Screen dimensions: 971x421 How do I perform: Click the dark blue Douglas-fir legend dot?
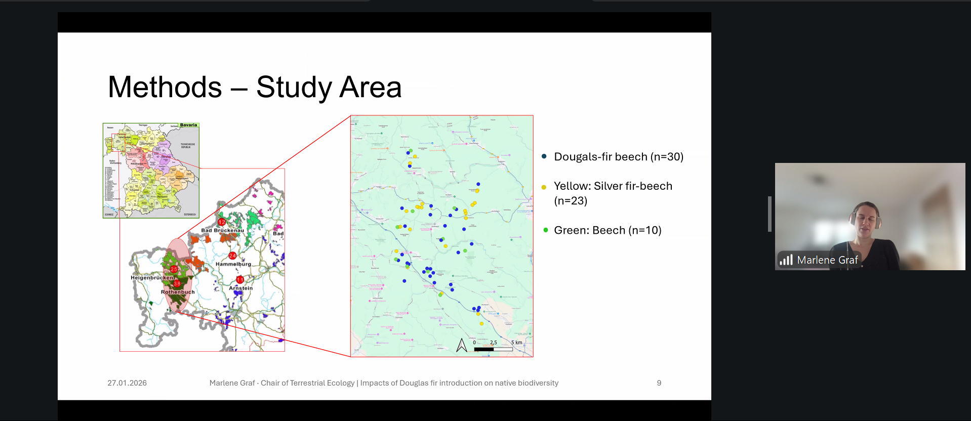pyautogui.click(x=544, y=156)
